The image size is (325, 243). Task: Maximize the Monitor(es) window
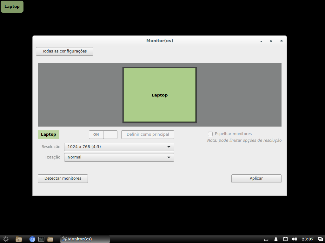pos(271,41)
